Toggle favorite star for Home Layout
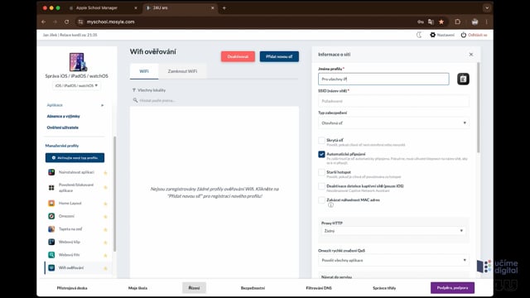Viewport: 530px width, 298px height. (x=105, y=204)
